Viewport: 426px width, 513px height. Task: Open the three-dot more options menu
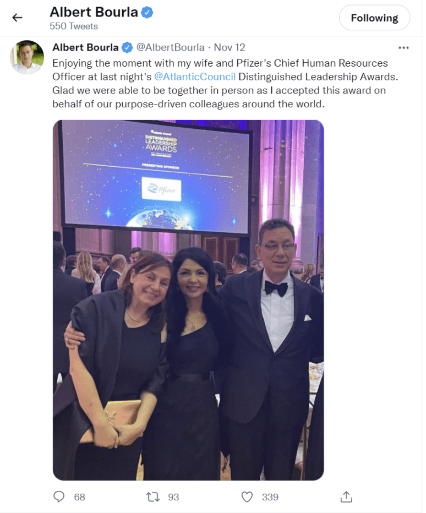(403, 48)
